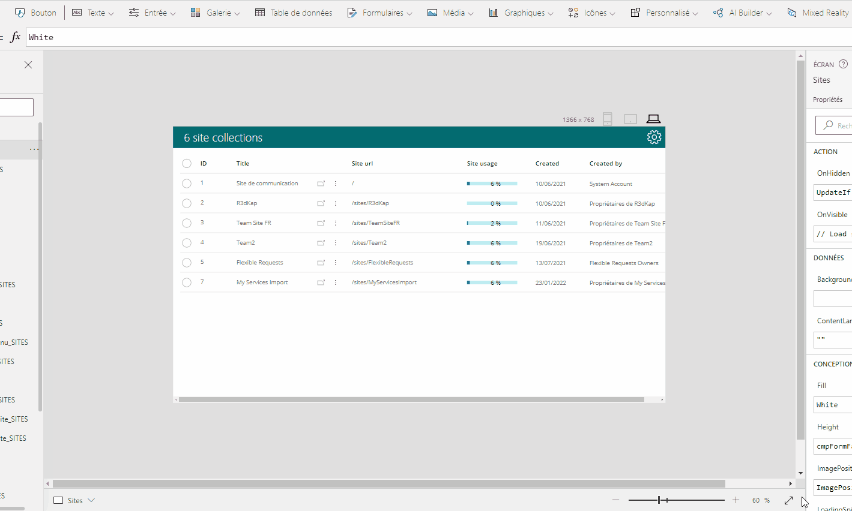Open the more options dots for Flexible Requests
Image resolution: width=852 pixels, height=511 pixels.
pyautogui.click(x=336, y=263)
